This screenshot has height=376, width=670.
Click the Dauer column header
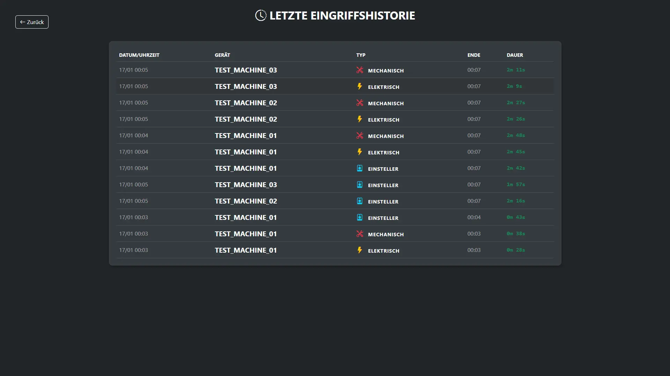click(515, 55)
